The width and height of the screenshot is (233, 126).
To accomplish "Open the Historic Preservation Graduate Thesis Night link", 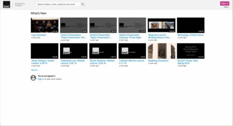I will tap(130, 36).
